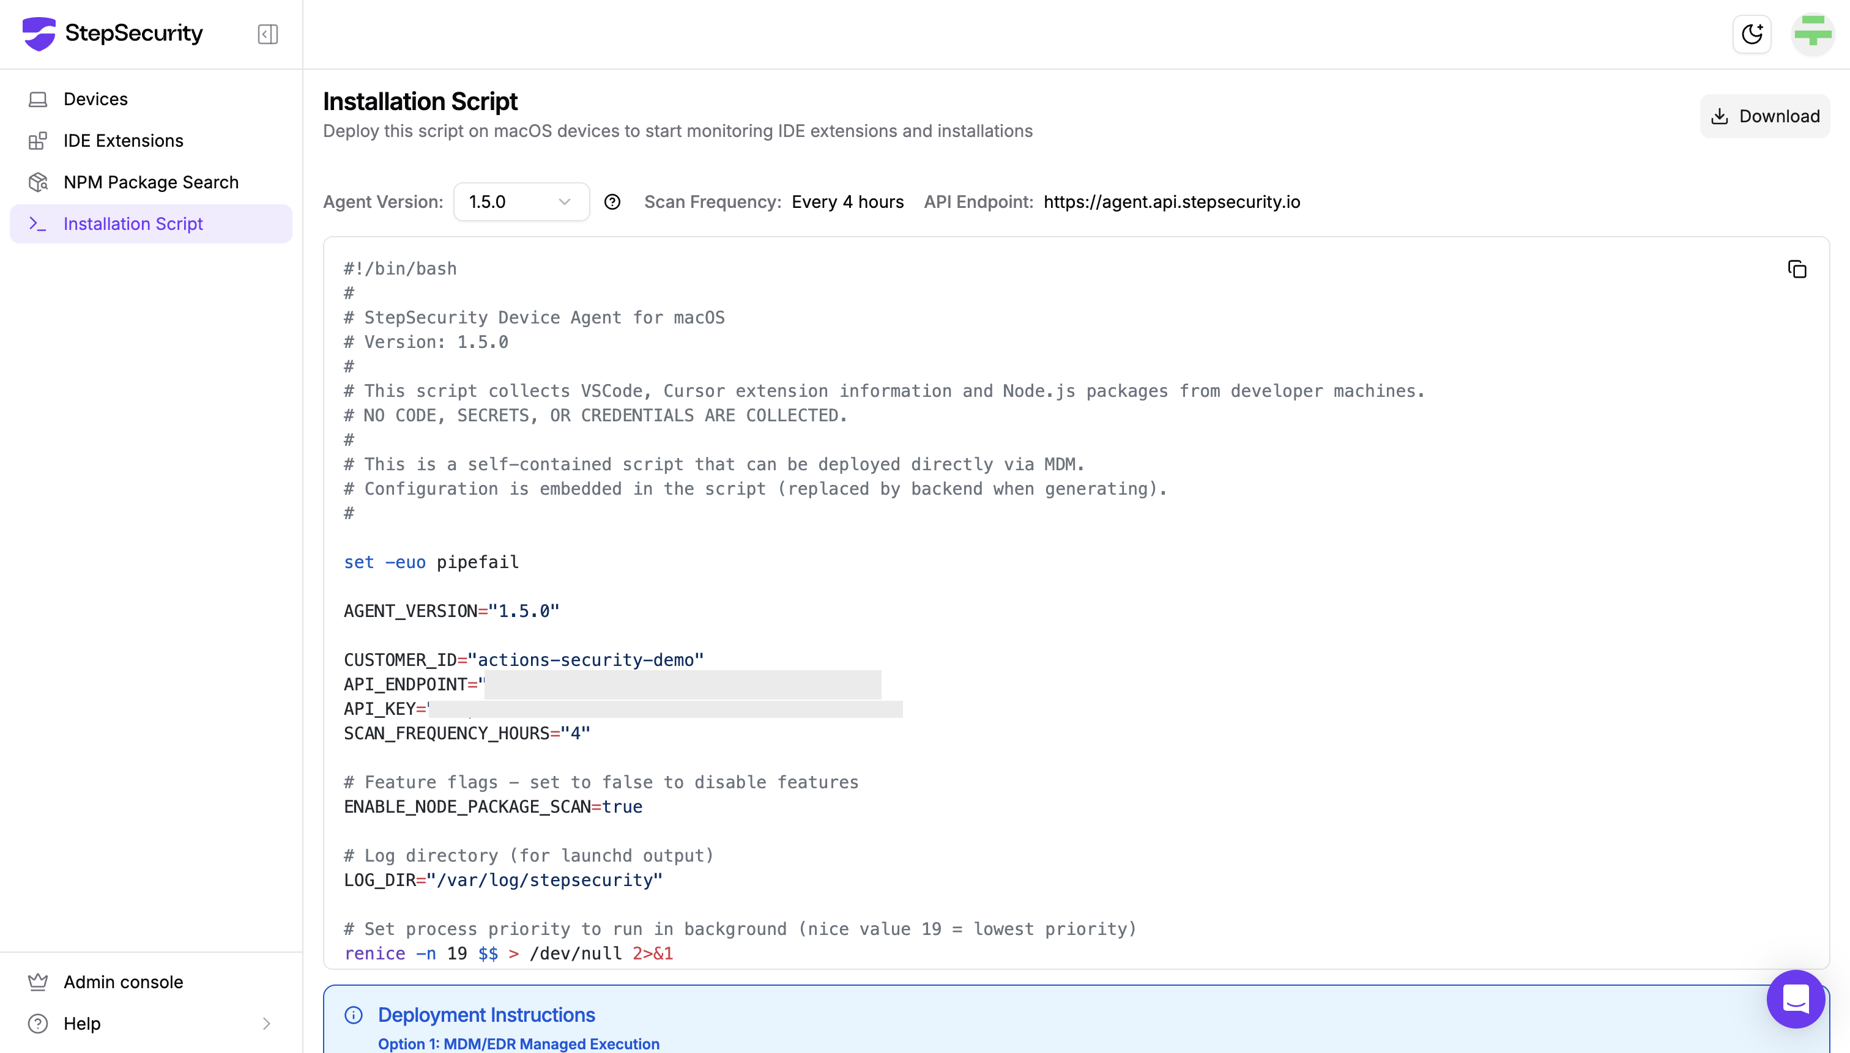Viewport: 1850px width, 1053px height.
Task: Go to IDE Extensions page
Action: pos(123,140)
